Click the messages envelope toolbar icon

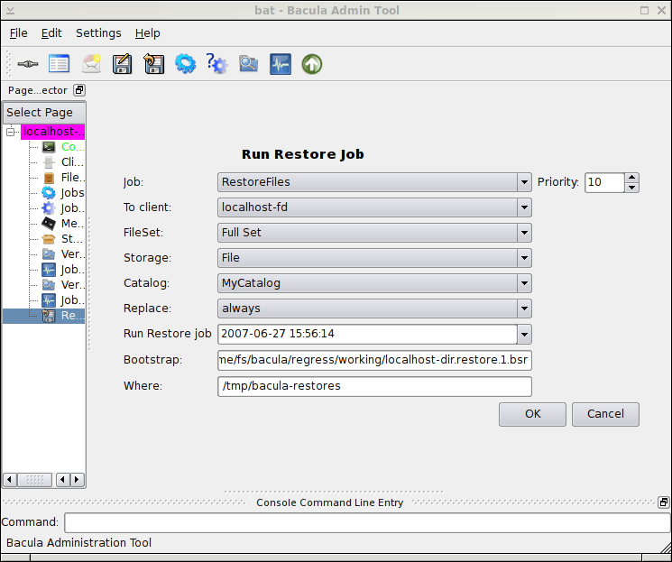(91, 64)
